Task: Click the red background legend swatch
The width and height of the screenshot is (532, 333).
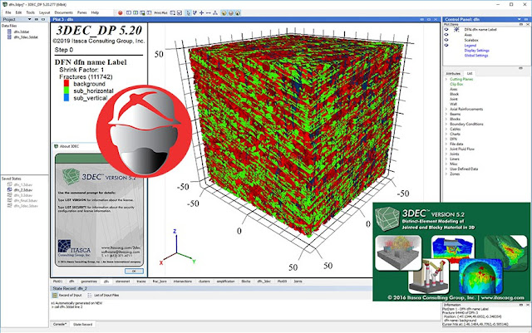Action: point(66,84)
